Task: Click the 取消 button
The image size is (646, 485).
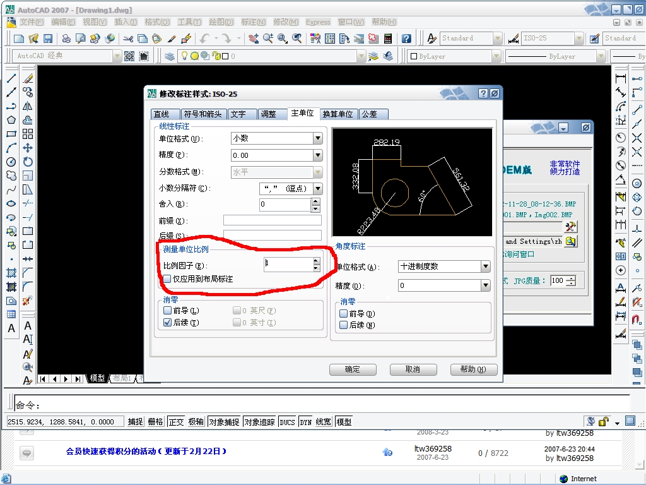Action: pyautogui.click(x=413, y=369)
